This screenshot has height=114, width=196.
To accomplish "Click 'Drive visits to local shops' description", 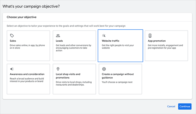I will coord(74,83).
